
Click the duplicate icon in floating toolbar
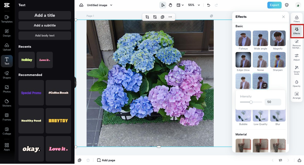click(x=162, y=17)
